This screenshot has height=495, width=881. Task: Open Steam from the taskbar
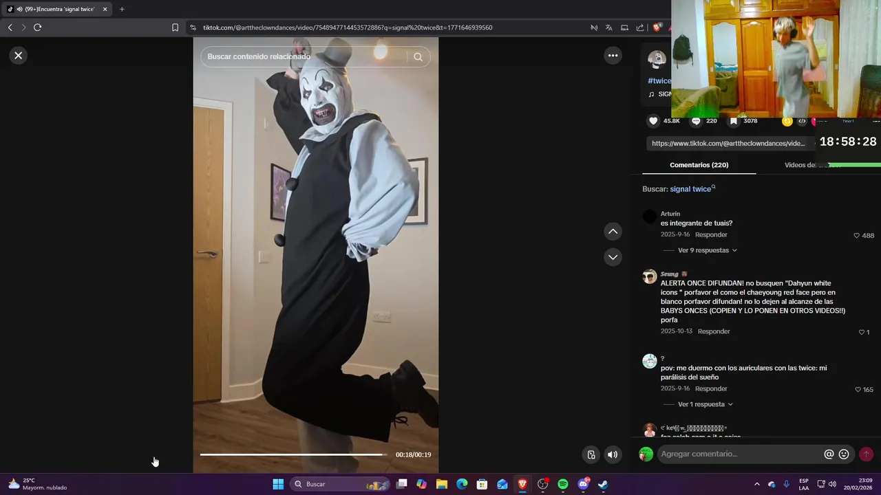click(603, 484)
